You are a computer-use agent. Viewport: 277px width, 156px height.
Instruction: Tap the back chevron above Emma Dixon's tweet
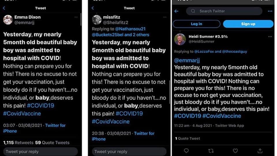point(4,8)
